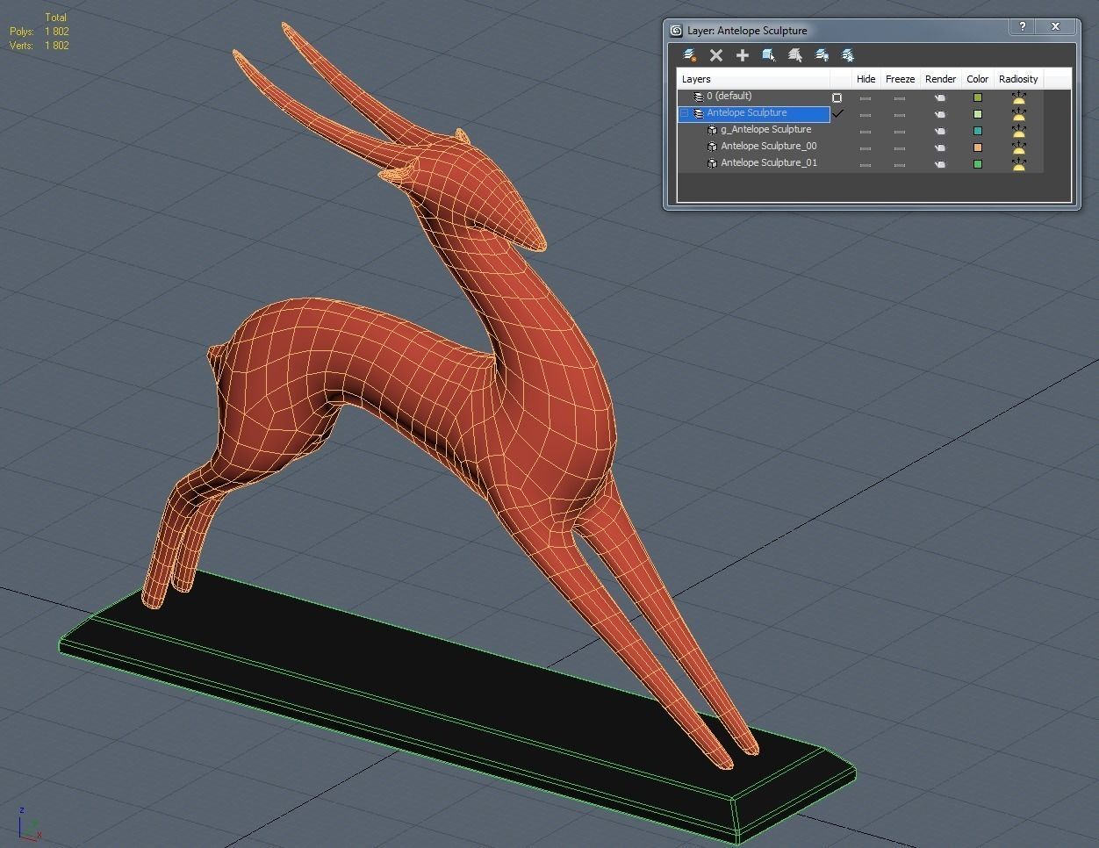Hide/unhide all layers toolbar icon

tap(822, 55)
